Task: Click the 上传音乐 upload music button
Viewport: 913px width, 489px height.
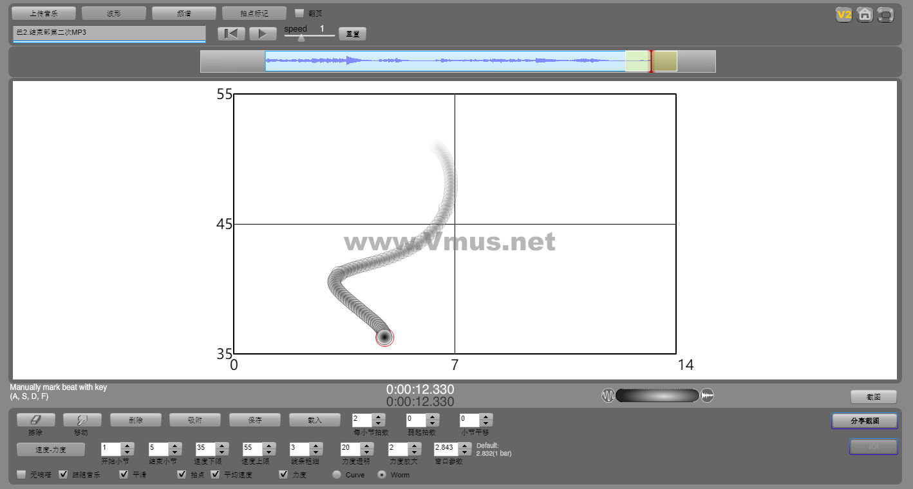Action: pos(44,13)
